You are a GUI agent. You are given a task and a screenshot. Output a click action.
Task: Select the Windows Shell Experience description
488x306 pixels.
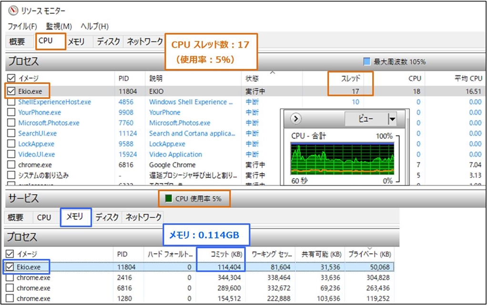pos(191,102)
